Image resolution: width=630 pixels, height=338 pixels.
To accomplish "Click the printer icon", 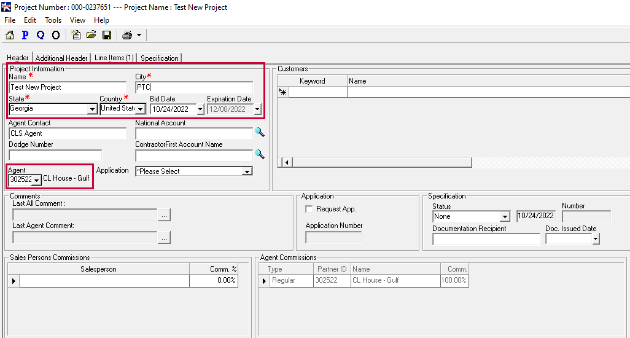I will click(x=127, y=35).
